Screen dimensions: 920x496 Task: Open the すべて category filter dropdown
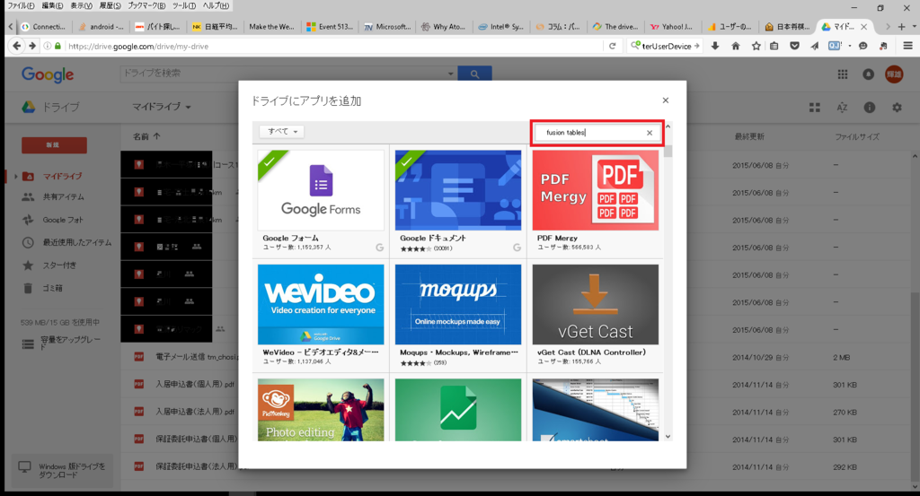282,132
